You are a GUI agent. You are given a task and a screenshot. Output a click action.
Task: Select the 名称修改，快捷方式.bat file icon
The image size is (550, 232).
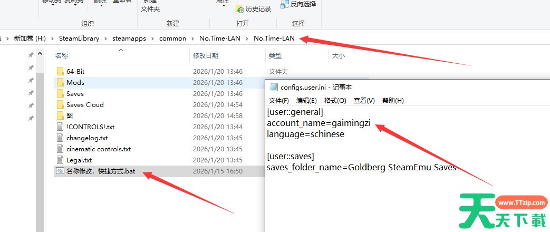coord(60,171)
